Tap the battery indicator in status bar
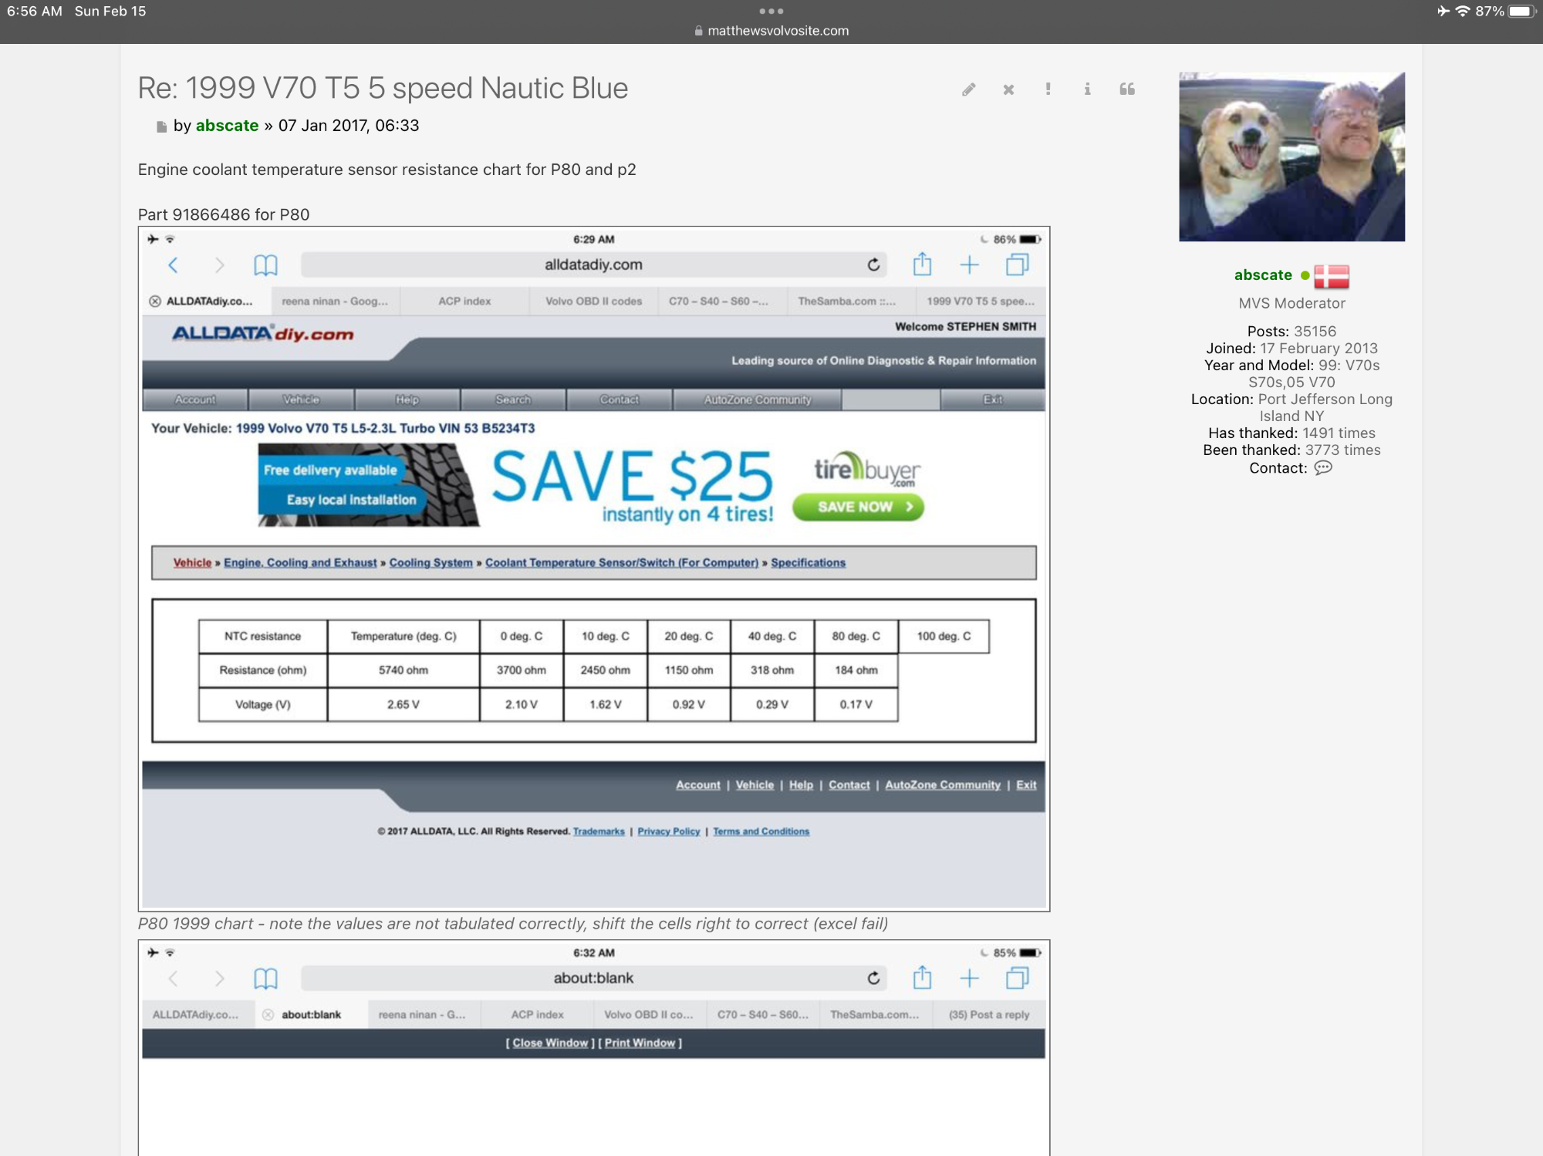1543x1156 pixels. pyautogui.click(x=1521, y=11)
